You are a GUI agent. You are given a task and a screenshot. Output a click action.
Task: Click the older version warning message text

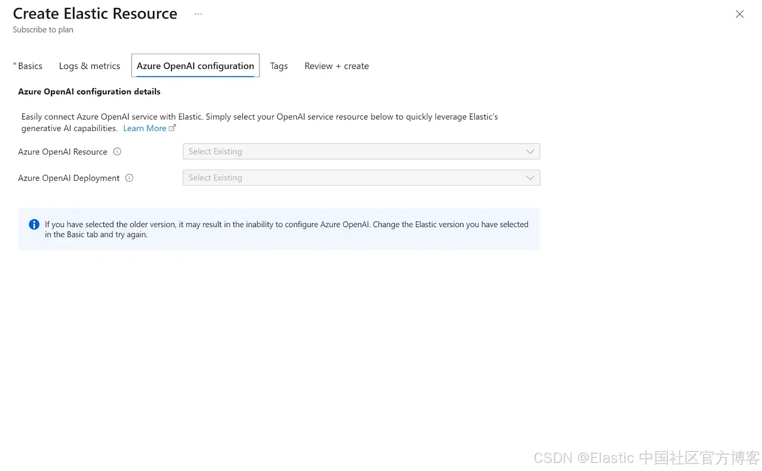pos(287,229)
